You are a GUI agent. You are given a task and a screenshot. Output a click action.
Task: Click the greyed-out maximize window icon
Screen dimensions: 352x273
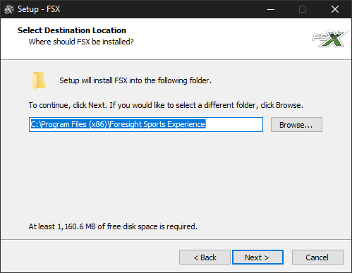pyautogui.click(x=303, y=9)
